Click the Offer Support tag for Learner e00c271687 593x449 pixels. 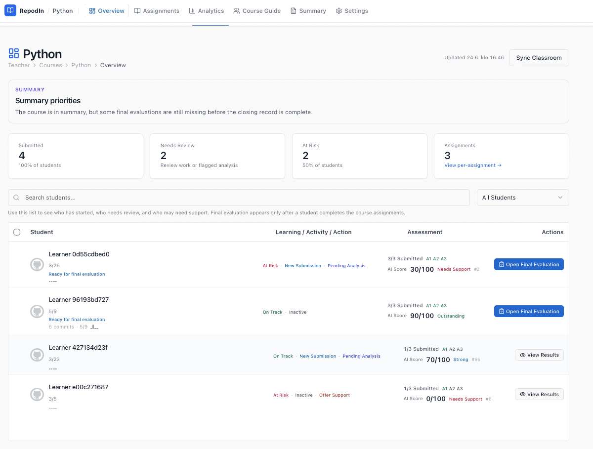click(x=335, y=395)
